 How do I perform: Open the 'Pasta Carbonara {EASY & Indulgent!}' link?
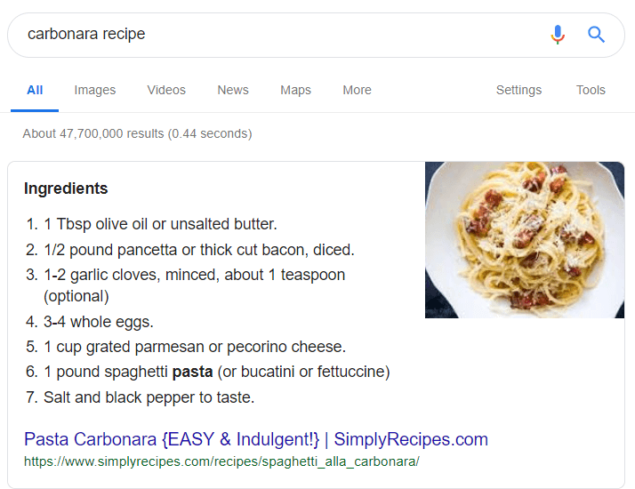pos(256,439)
